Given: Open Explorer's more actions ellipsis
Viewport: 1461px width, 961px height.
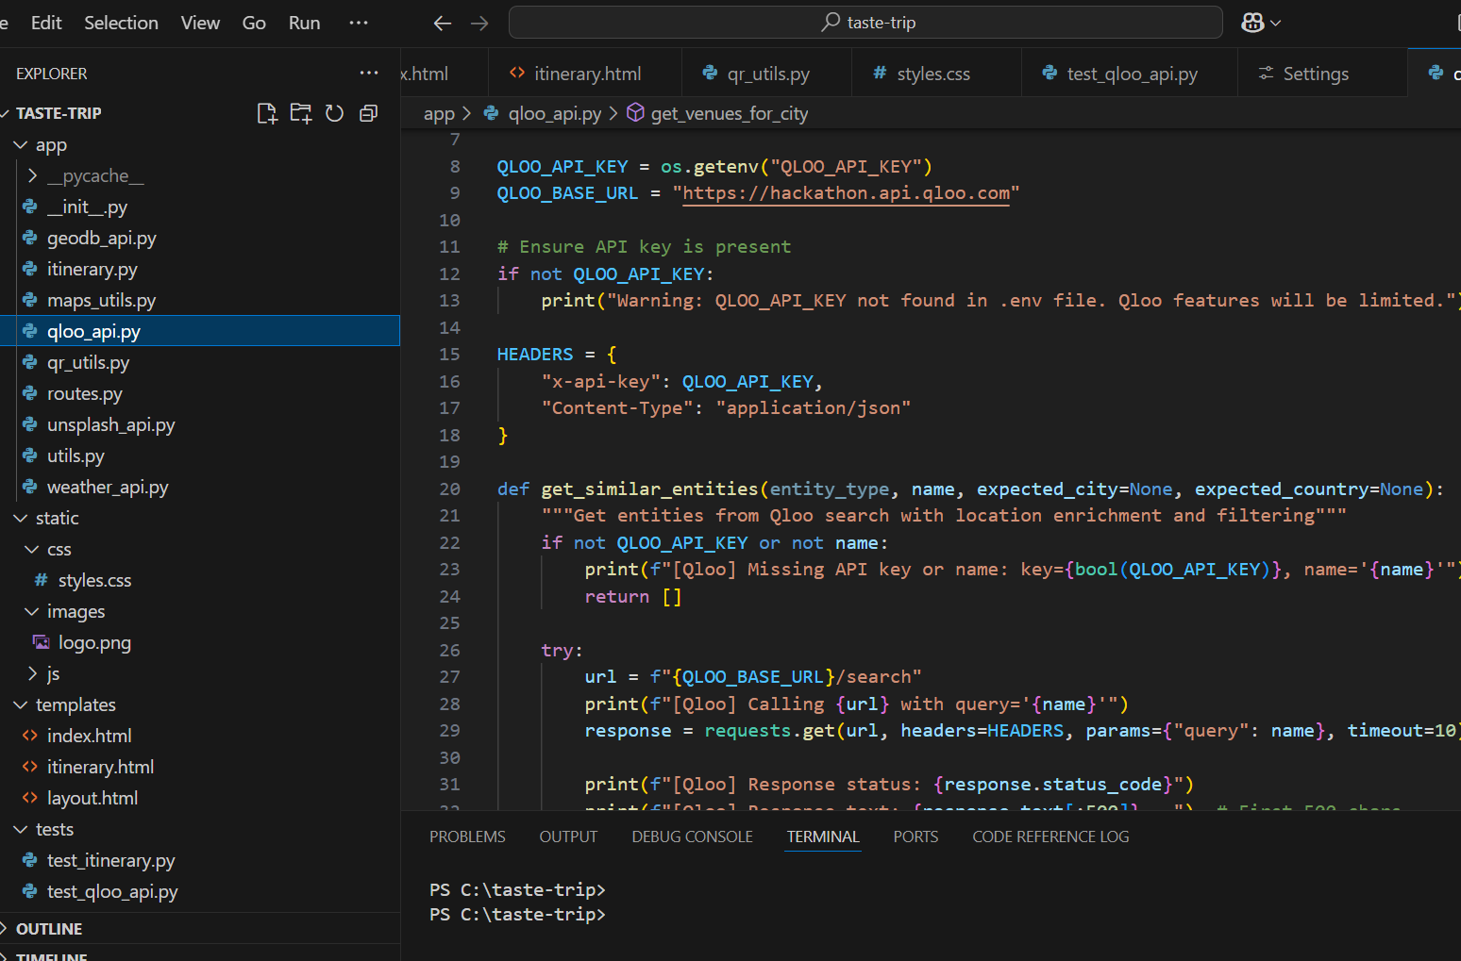Looking at the screenshot, I should coord(368,74).
